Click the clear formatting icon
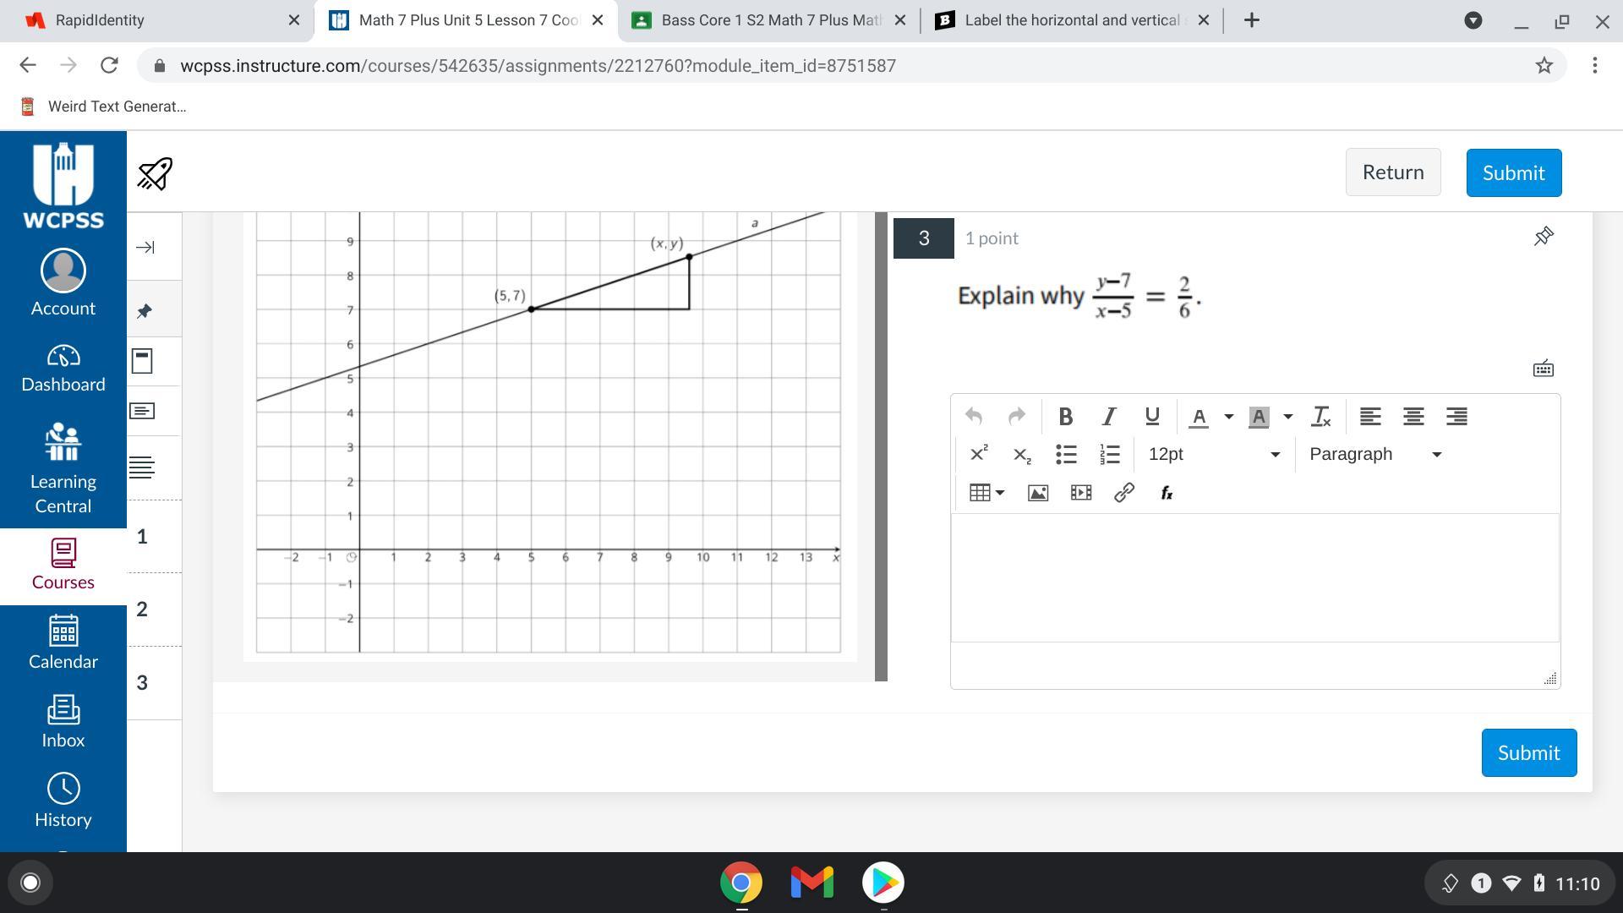1623x913 pixels. click(x=1320, y=417)
